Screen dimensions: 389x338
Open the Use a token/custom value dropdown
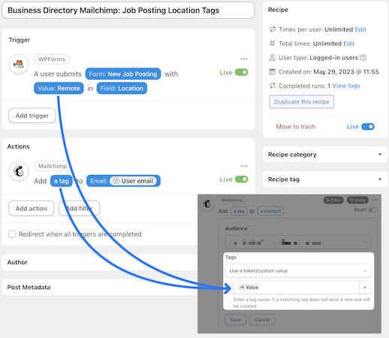point(298,270)
